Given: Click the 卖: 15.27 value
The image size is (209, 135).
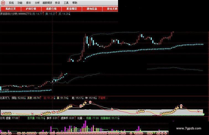Looking at the screenshot, I should click(x=51, y=14).
